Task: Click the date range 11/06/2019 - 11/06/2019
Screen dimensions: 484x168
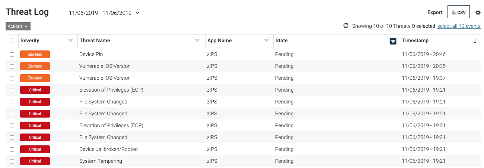Action: (100, 13)
